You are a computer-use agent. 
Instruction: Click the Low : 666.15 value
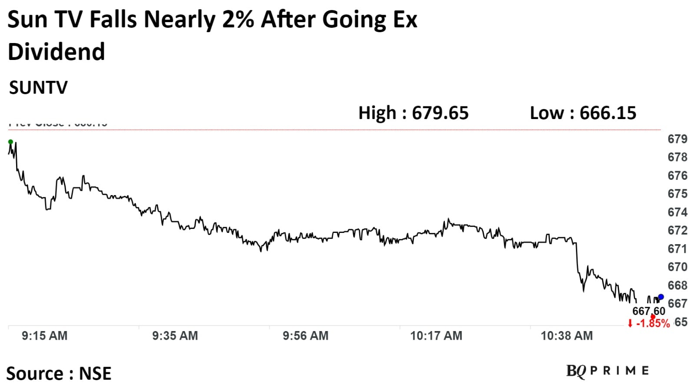[582, 113]
